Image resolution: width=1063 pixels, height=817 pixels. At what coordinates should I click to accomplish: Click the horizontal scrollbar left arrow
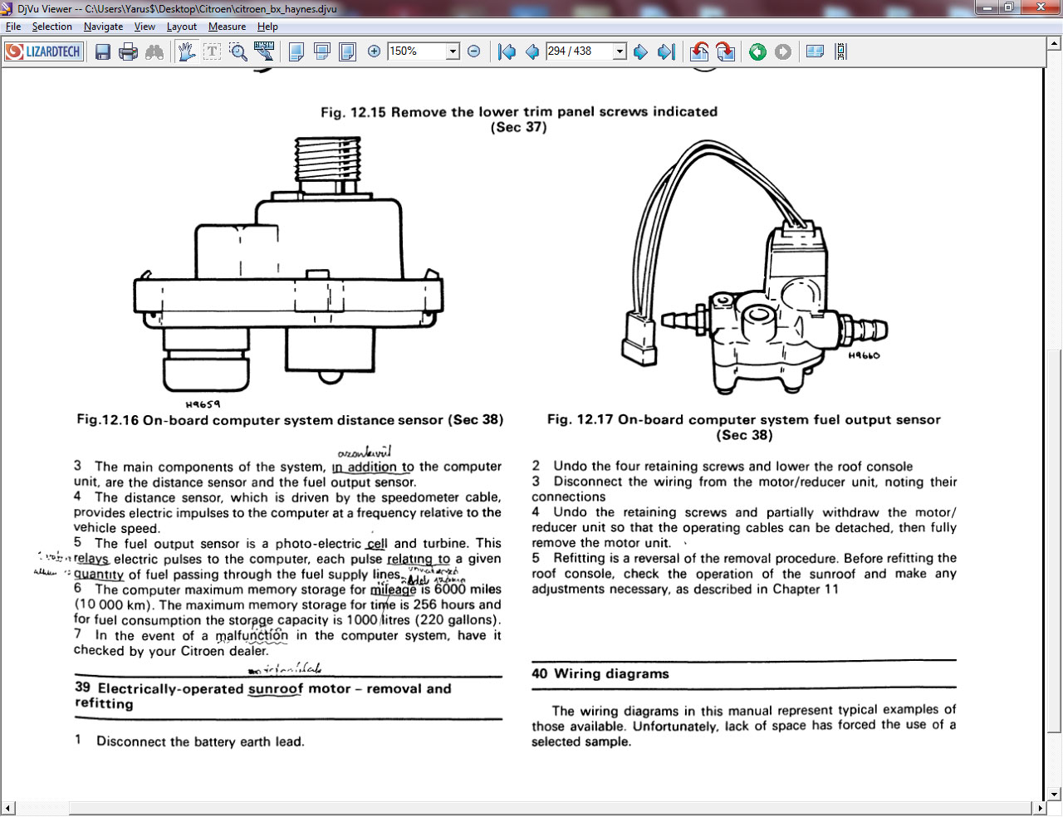[8, 808]
